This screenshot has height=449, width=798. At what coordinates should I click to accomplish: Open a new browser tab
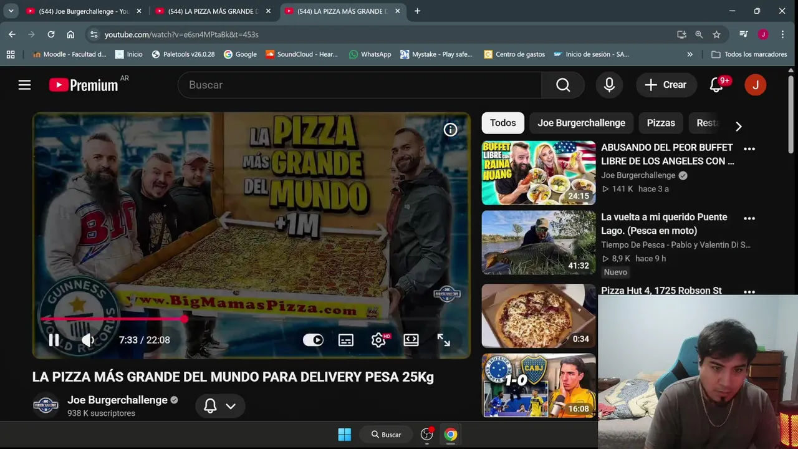417,11
